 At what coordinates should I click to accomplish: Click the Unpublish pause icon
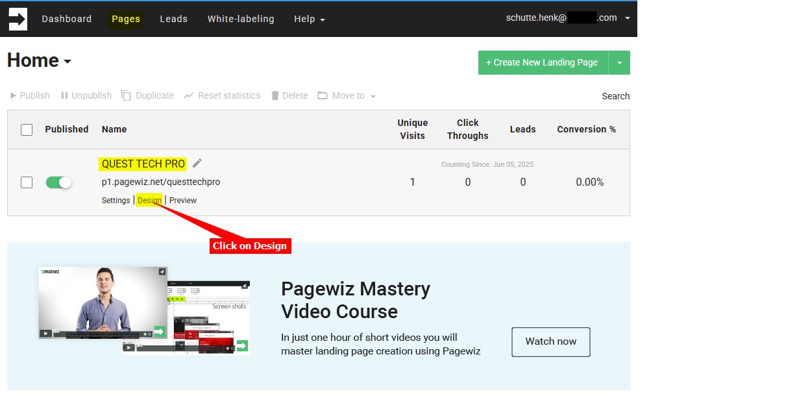[x=64, y=95]
